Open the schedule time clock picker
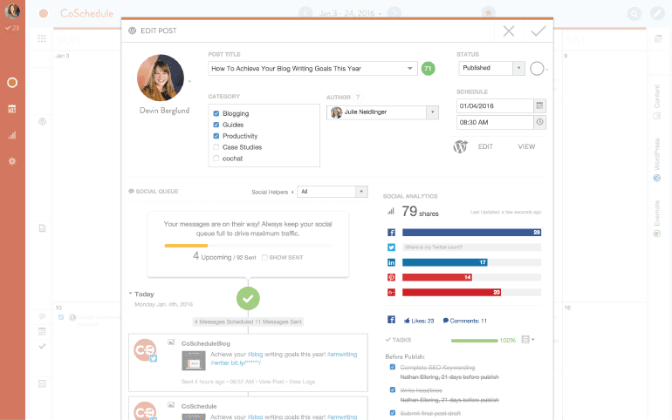 (x=539, y=122)
